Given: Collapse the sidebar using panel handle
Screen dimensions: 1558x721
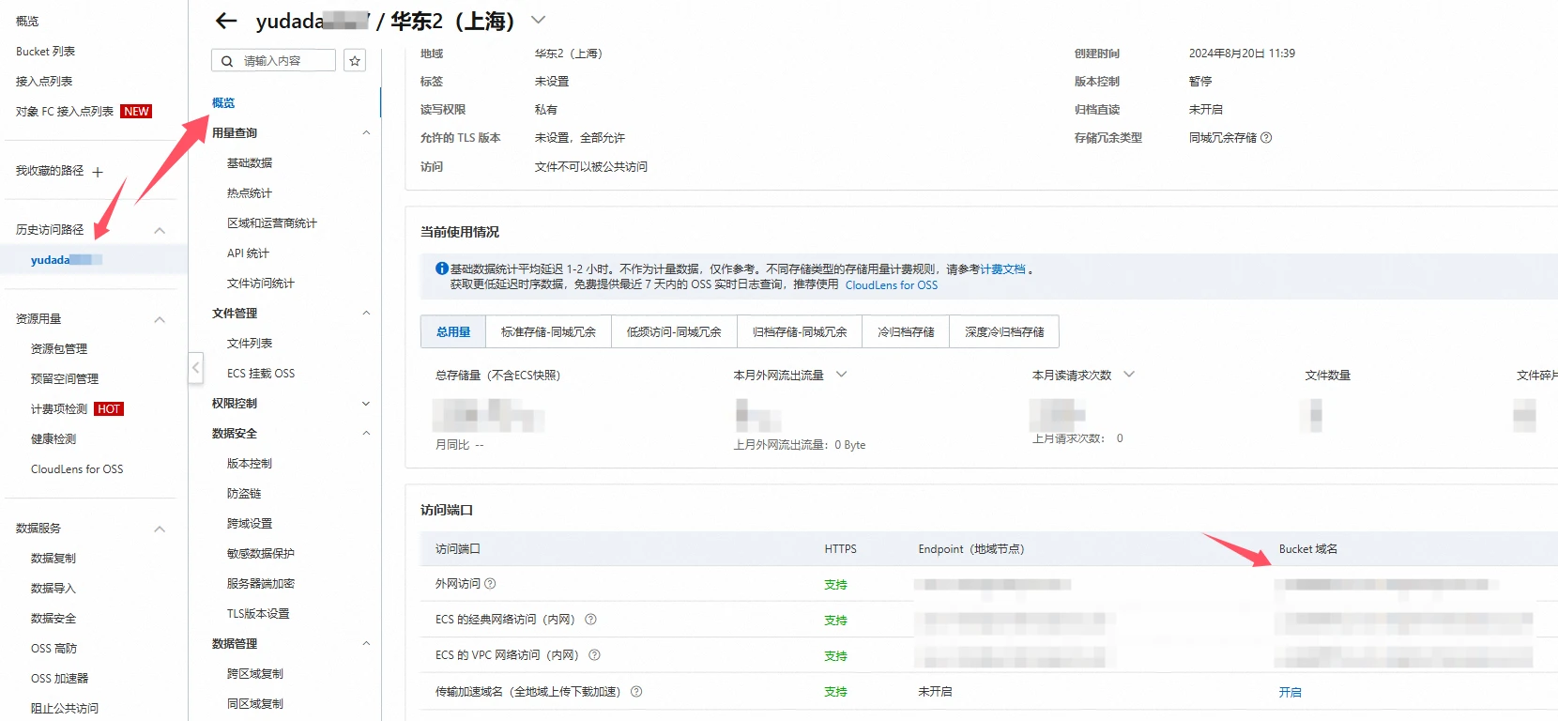Looking at the screenshot, I should tap(195, 367).
